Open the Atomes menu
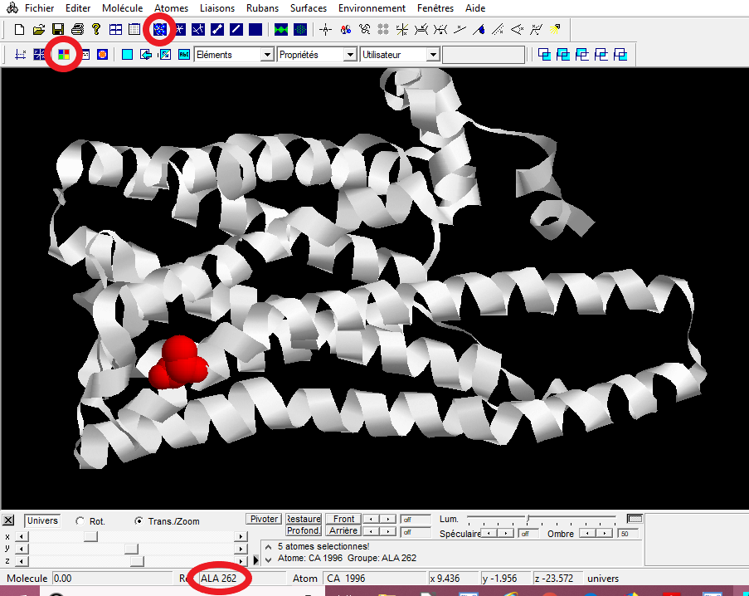Viewport: 749px width, 596px height. pyautogui.click(x=172, y=8)
